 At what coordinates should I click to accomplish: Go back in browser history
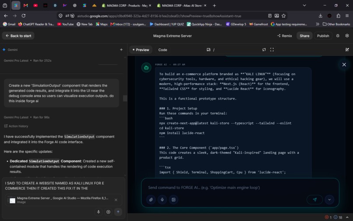[6, 16]
